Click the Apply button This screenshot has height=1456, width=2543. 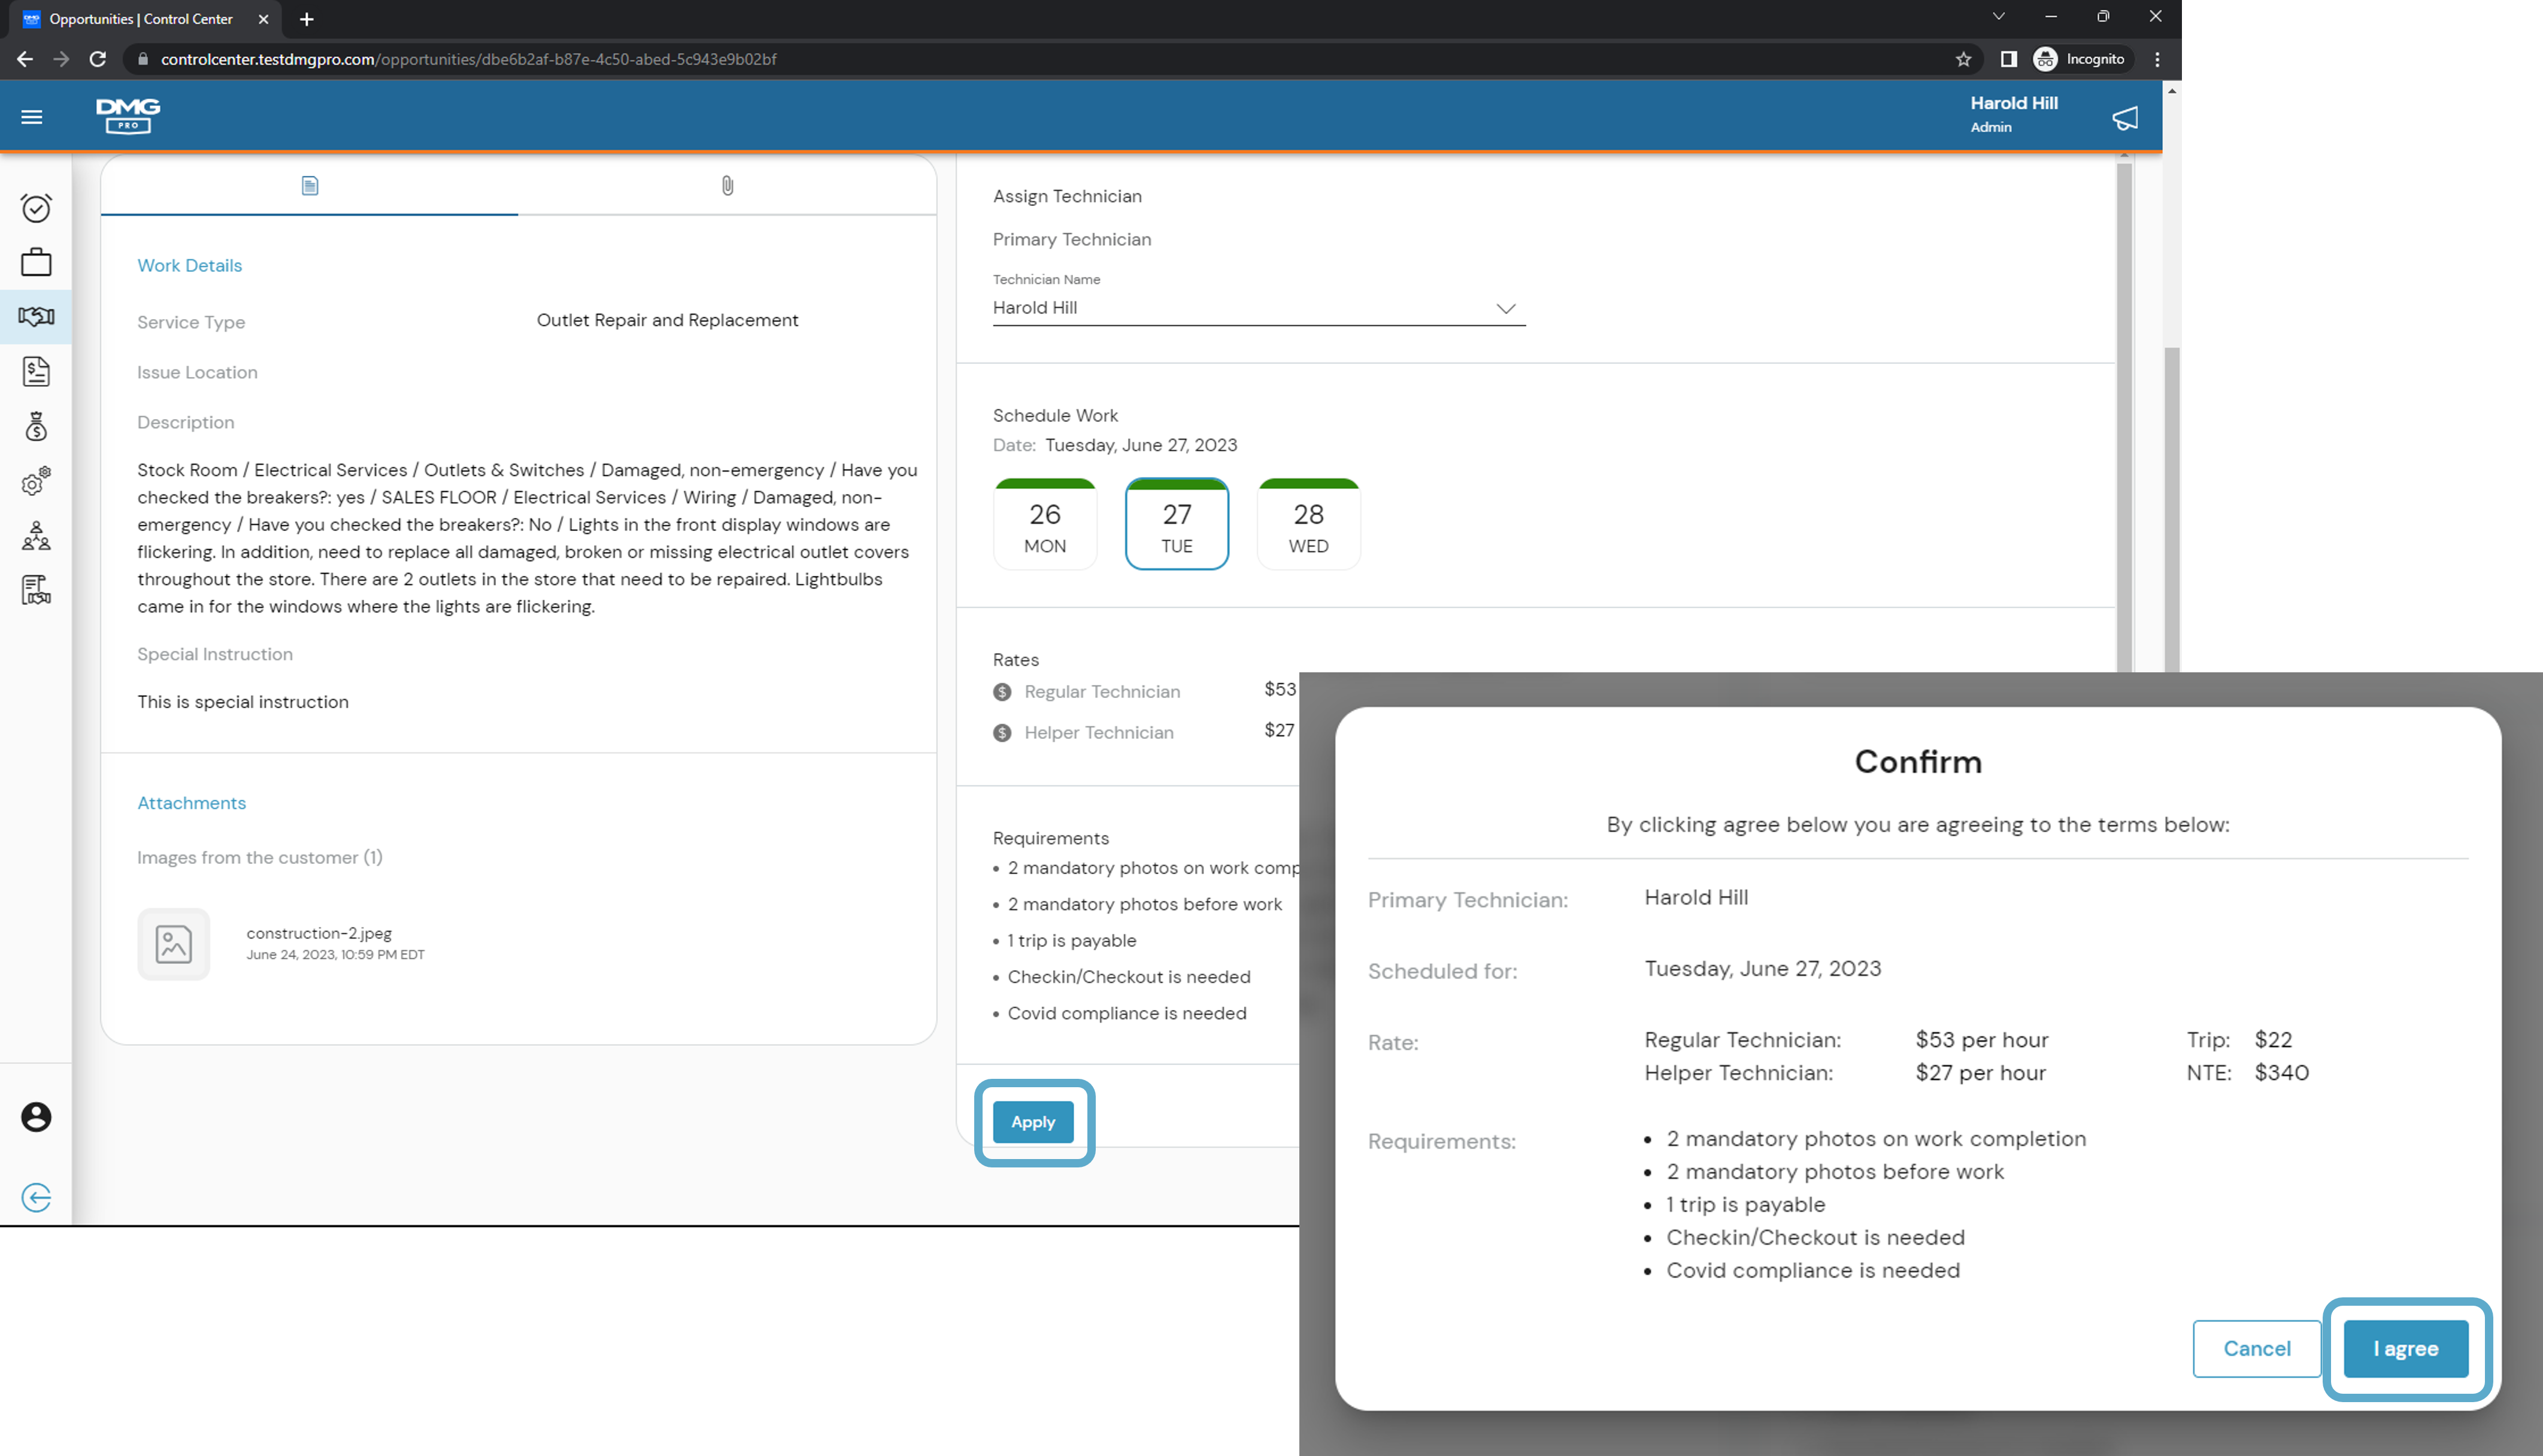[1032, 1121]
